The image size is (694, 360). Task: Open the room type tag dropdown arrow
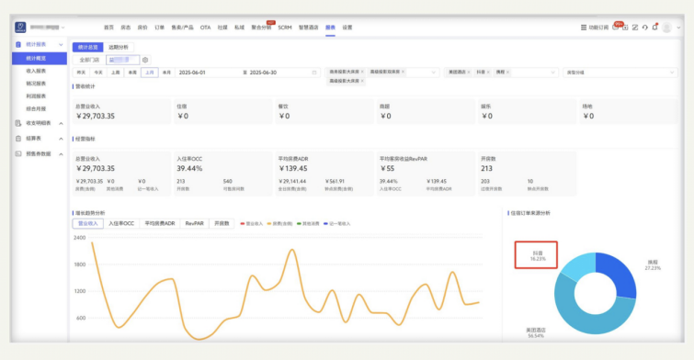[433, 73]
